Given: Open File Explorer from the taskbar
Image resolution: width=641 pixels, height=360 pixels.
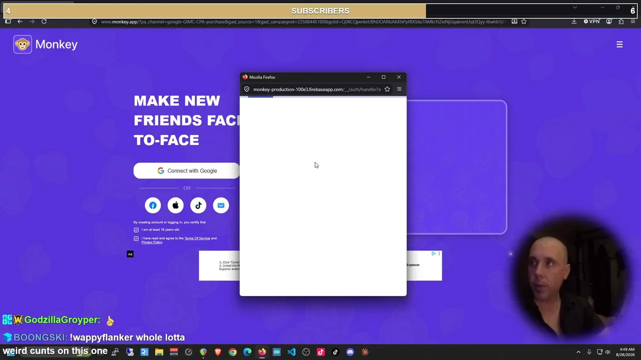Looking at the screenshot, I should tap(159, 352).
